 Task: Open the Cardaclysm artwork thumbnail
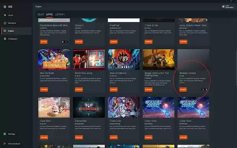pos(89,107)
